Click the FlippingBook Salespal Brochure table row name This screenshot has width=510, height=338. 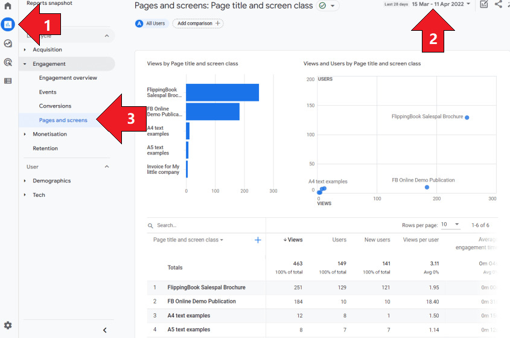pos(206,287)
